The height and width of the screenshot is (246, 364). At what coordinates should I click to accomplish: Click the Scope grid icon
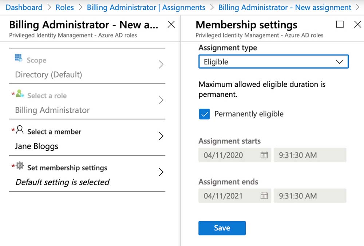(18, 58)
